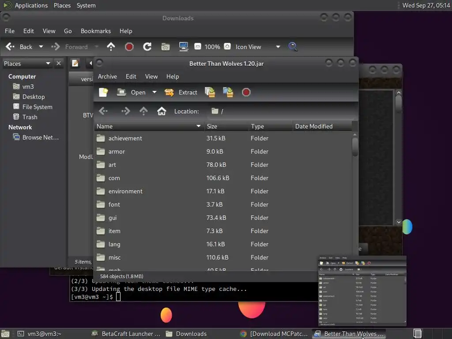Select the art folder row
Viewport: 452px width, 339px height.
pyautogui.click(x=223, y=165)
